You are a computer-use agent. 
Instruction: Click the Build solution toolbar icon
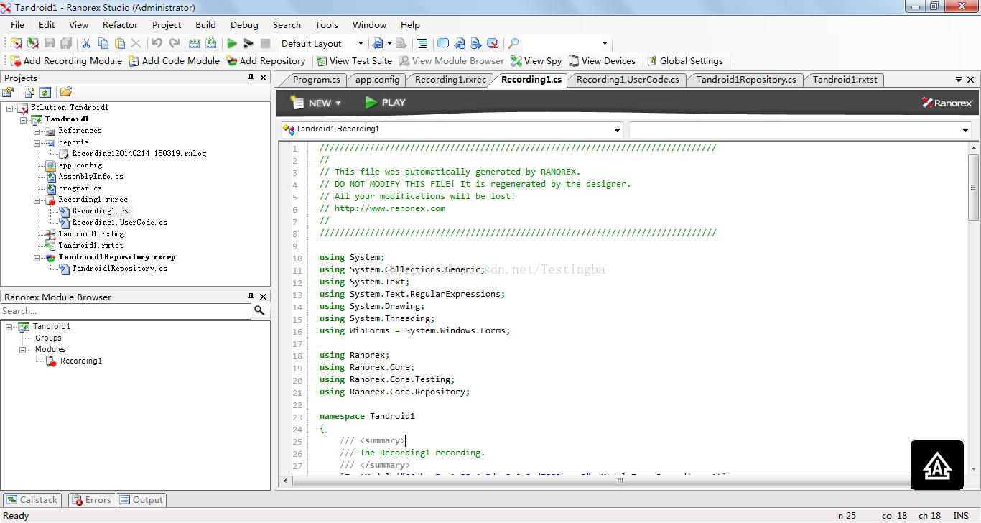(194, 43)
